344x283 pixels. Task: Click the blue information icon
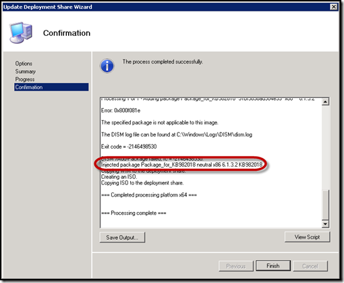pyautogui.click(x=107, y=66)
